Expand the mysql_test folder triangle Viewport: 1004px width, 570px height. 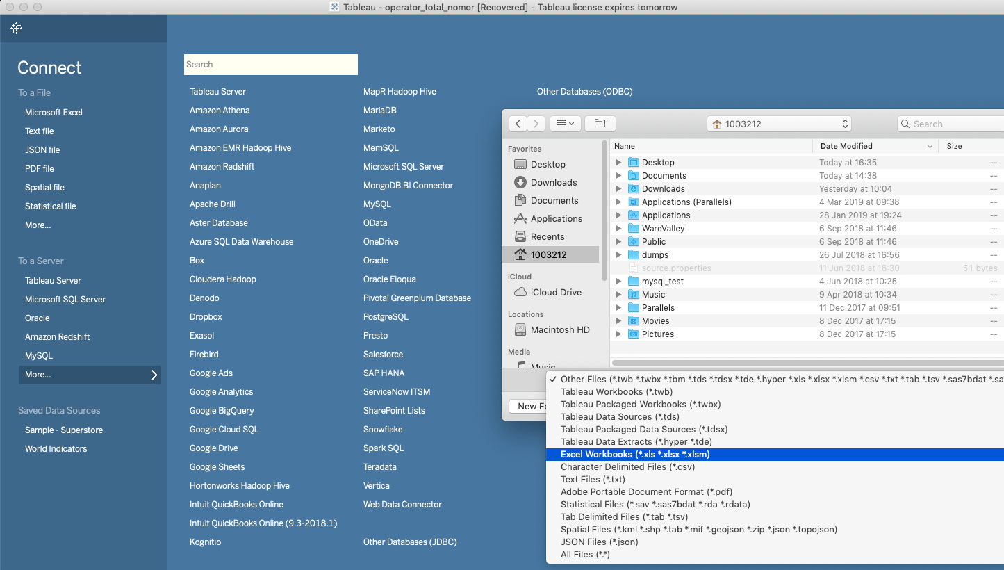(x=619, y=282)
